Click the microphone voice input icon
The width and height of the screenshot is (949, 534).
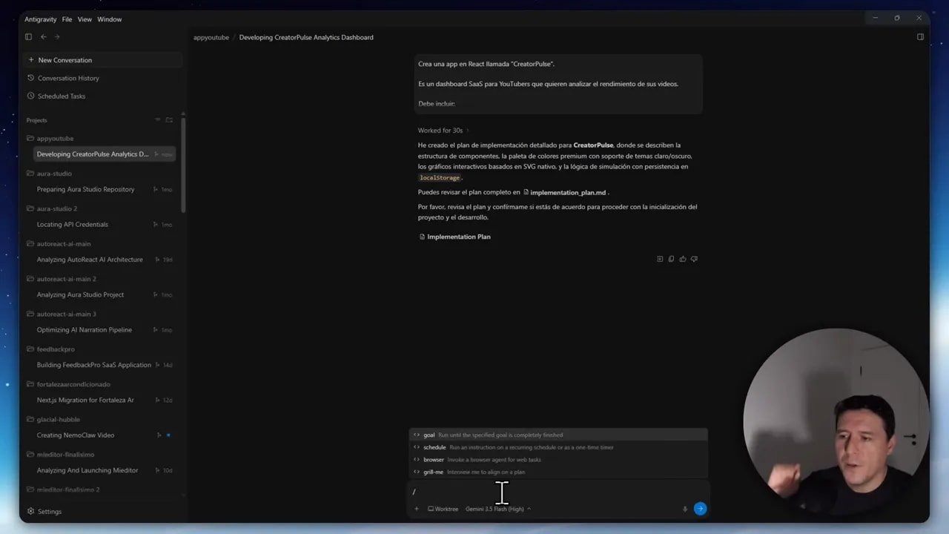(x=685, y=509)
